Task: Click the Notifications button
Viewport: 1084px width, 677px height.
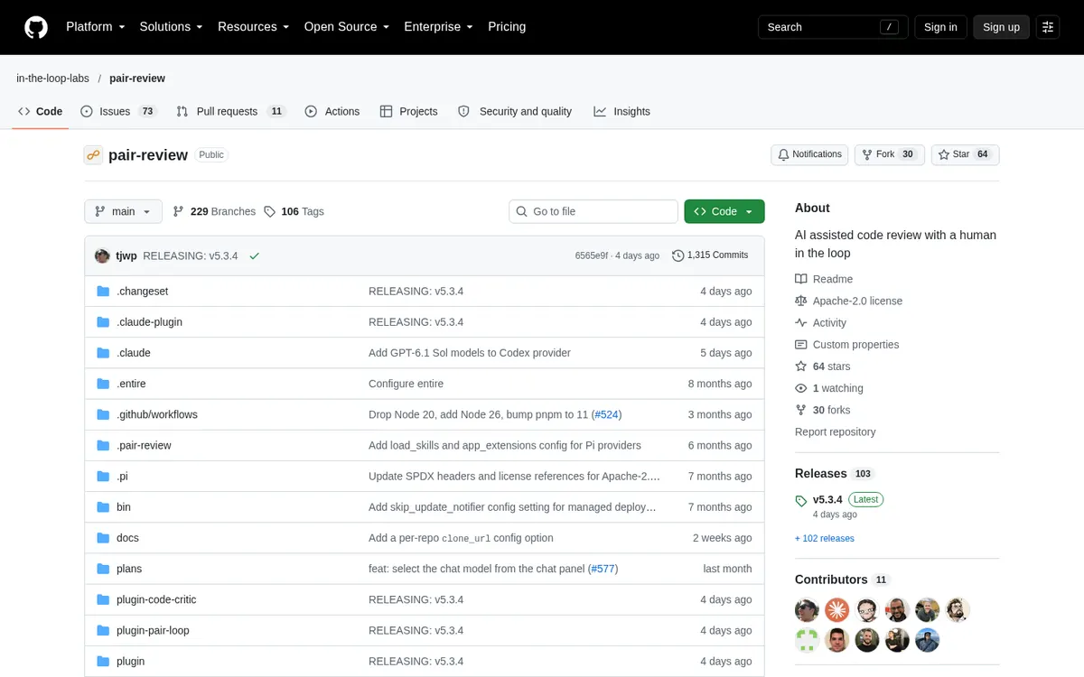Action: tap(809, 154)
